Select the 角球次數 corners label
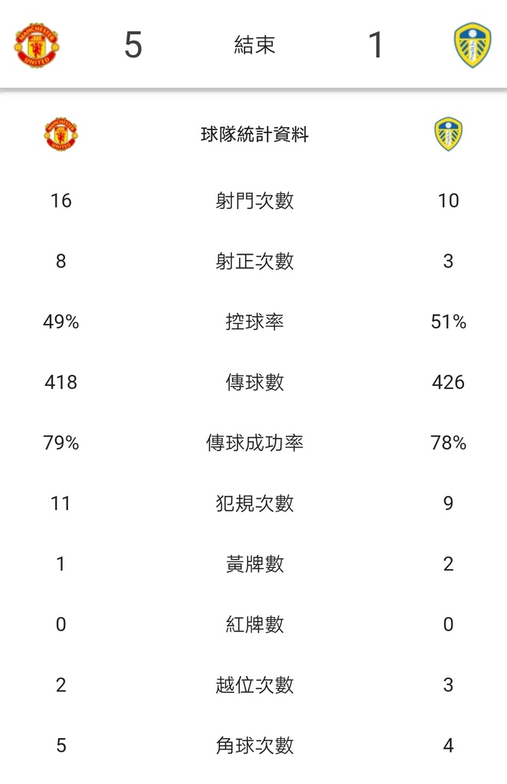This screenshot has height=784, width=507. pyautogui.click(x=254, y=746)
